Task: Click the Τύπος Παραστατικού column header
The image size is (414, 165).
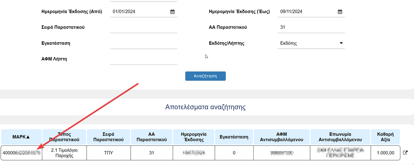Action: coord(64,137)
